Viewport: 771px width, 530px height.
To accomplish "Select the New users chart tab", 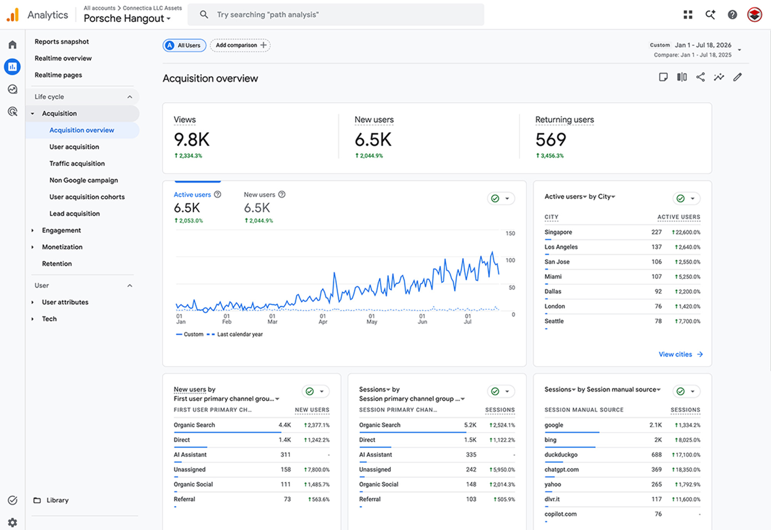I will (x=264, y=207).
